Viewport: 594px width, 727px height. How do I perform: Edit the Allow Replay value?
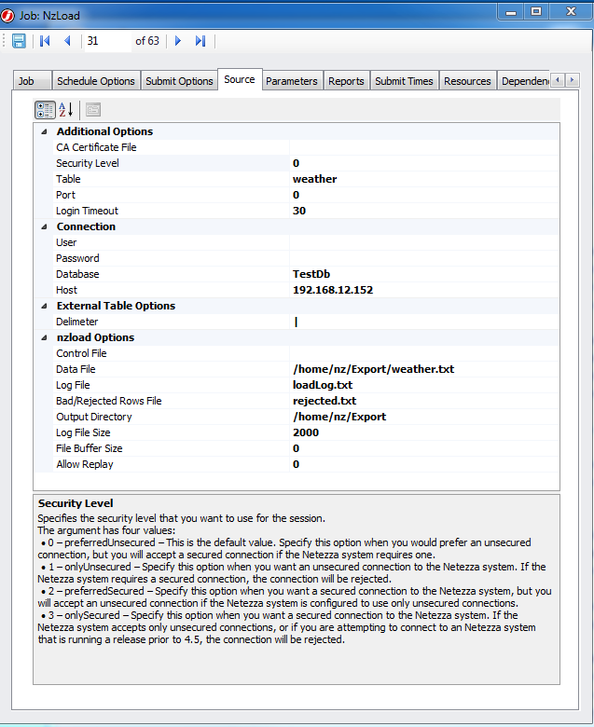point(424,464)
